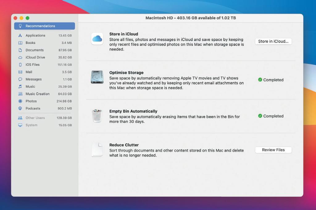View the Podcasts storage category
Image resolution: width=316 pixels, height=210 pixels.
pos(44,108)
